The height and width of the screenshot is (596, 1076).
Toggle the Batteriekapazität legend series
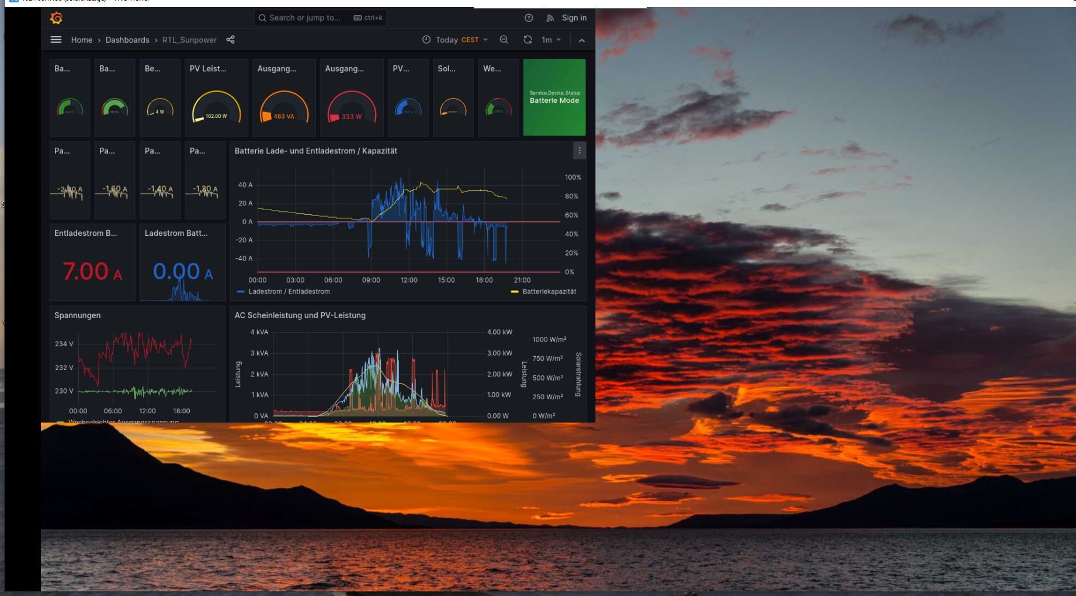pyautogui.click(x=549, y=291)
